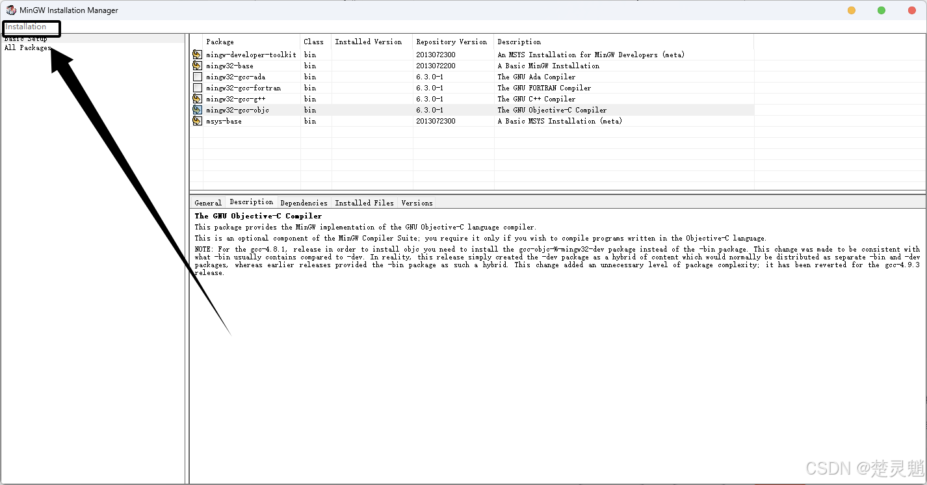Open the Dependencies tab
This screenshot has height=485, width=927.
click(304, 203)
